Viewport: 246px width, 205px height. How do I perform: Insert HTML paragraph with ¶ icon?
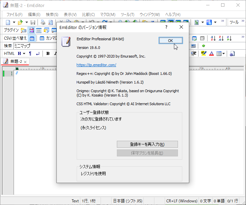click(x=30, y=54)
